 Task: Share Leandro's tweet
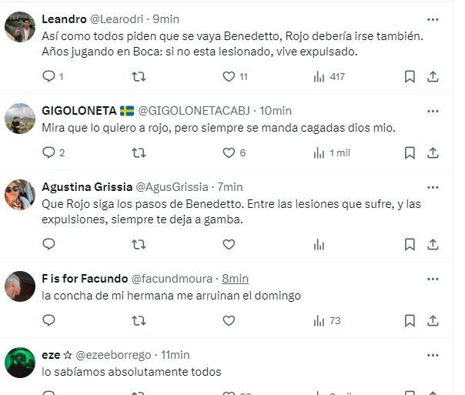click(433, 76)
